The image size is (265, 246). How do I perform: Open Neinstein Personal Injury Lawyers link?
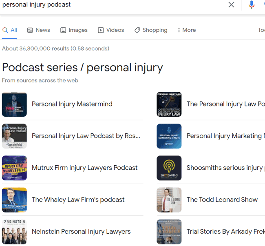tap(81, 231)
